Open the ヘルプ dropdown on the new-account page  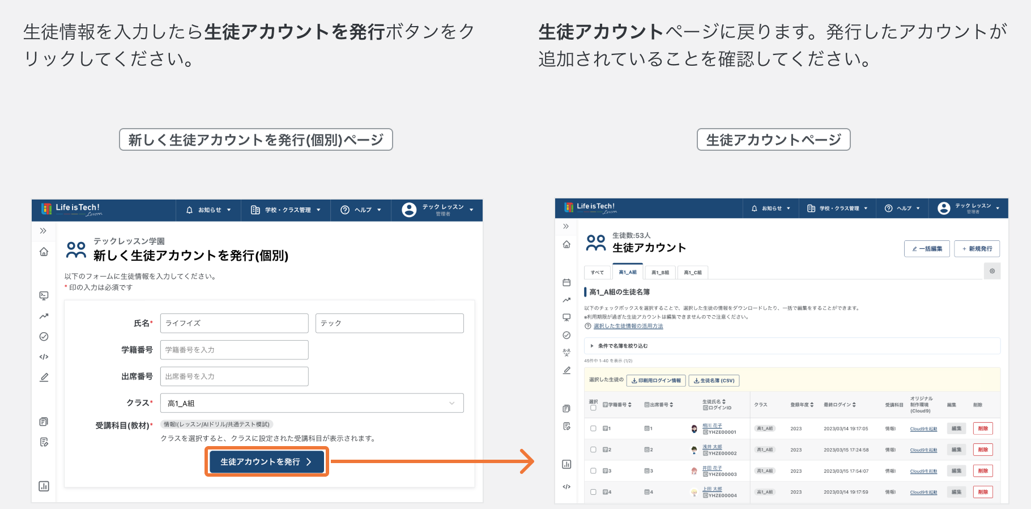point(361,210)
